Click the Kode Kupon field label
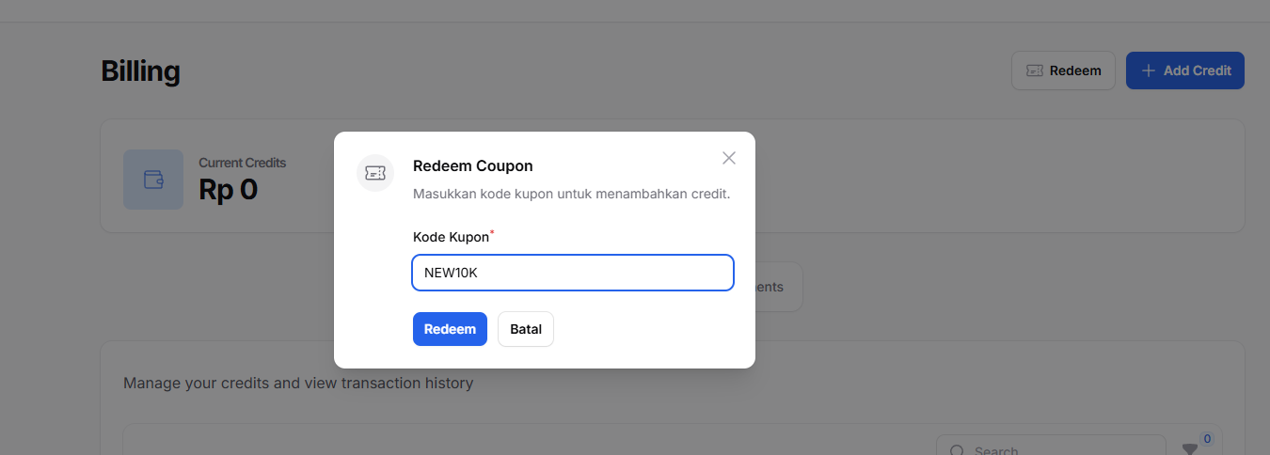The image size is (1270, 455). [x=451, y=238]
